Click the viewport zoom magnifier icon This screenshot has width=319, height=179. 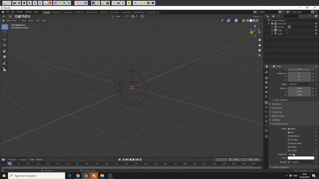259,40
